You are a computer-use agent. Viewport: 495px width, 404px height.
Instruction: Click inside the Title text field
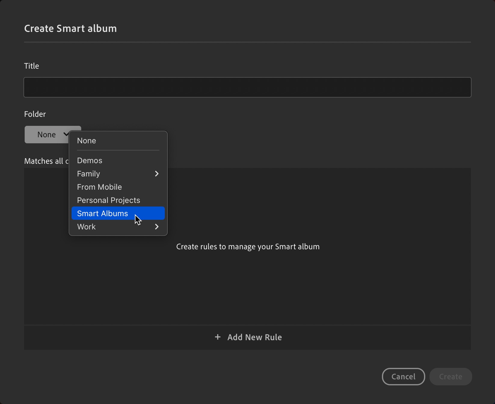pyautogui.click(x=247, y=87)
